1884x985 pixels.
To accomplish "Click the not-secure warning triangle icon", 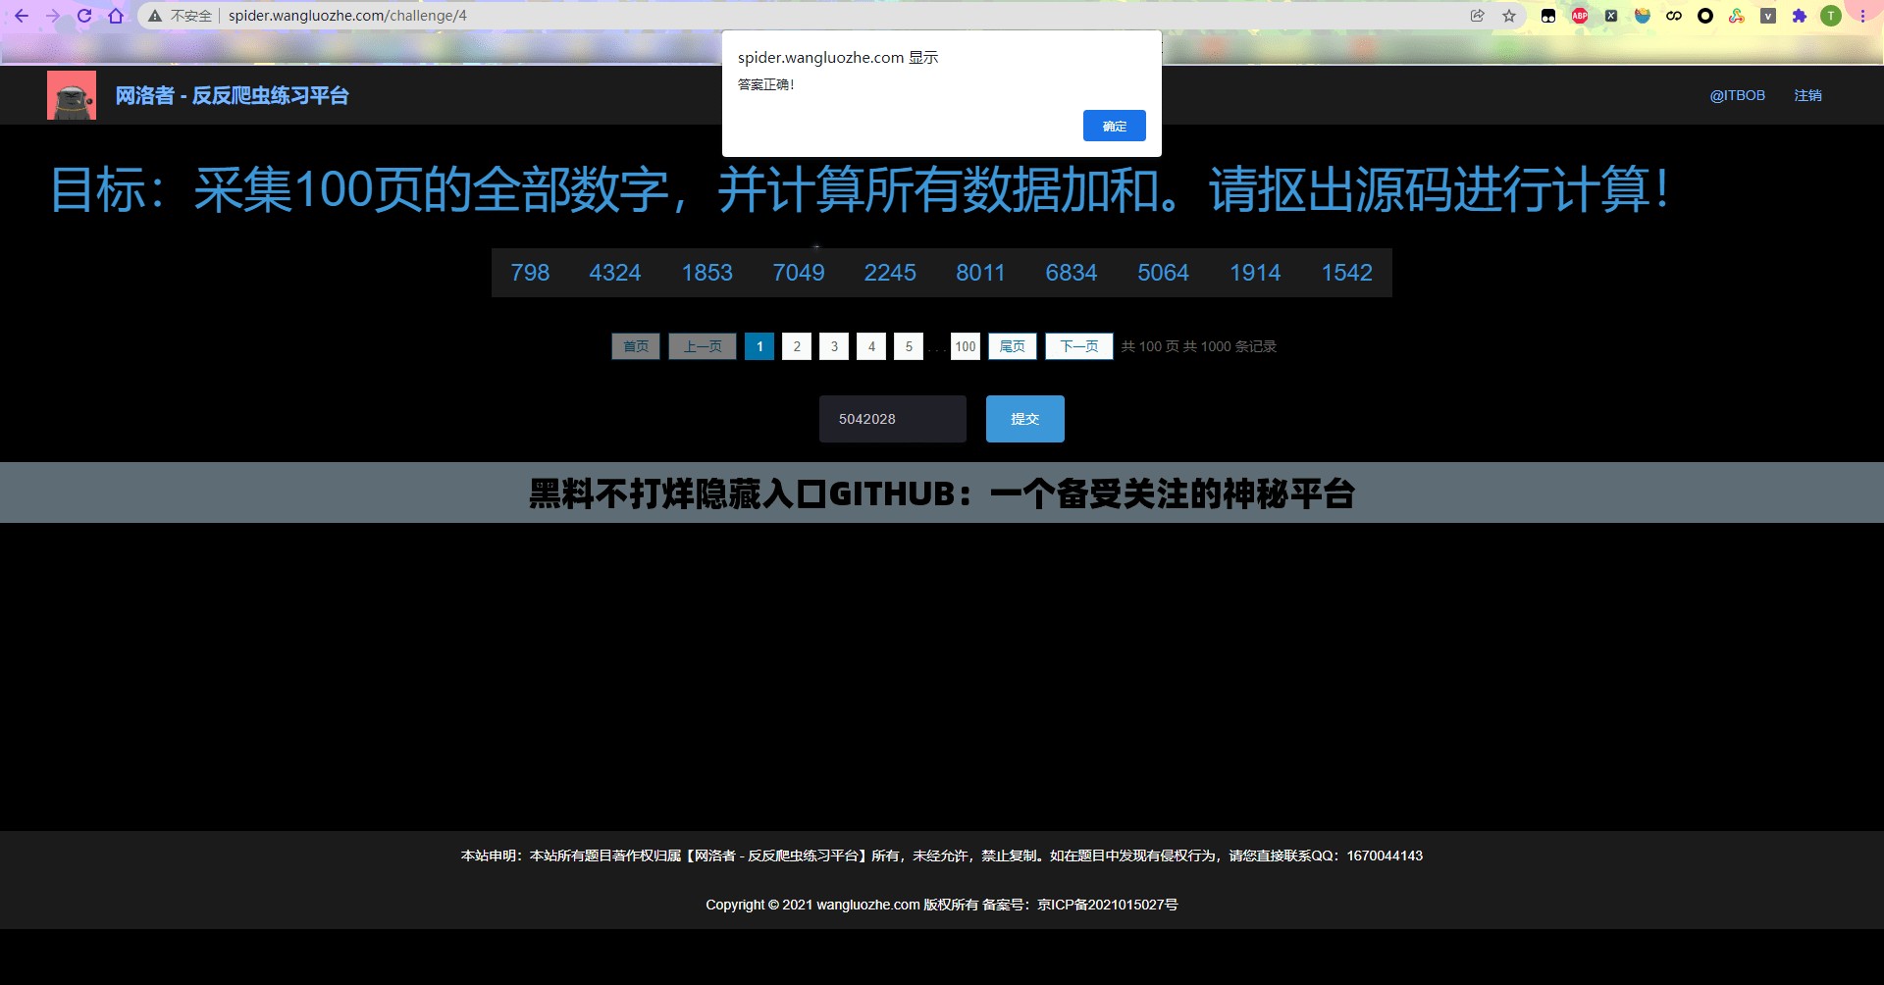I will [x=155, y=16].
